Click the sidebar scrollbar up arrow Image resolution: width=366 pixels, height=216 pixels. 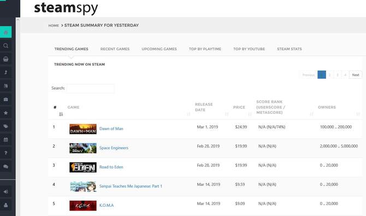tap(18, 20)
